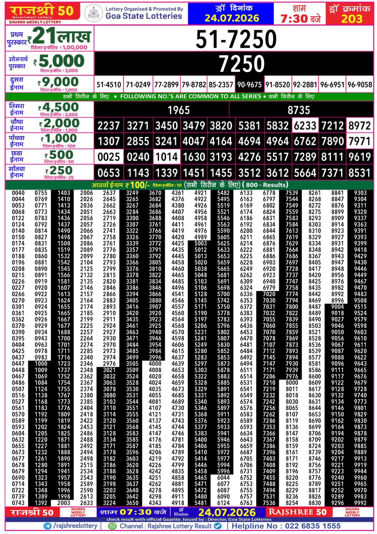Screen dimensions: 377x534
Task: Select fifth prize number 1307
Action: (x=109, y=141)
